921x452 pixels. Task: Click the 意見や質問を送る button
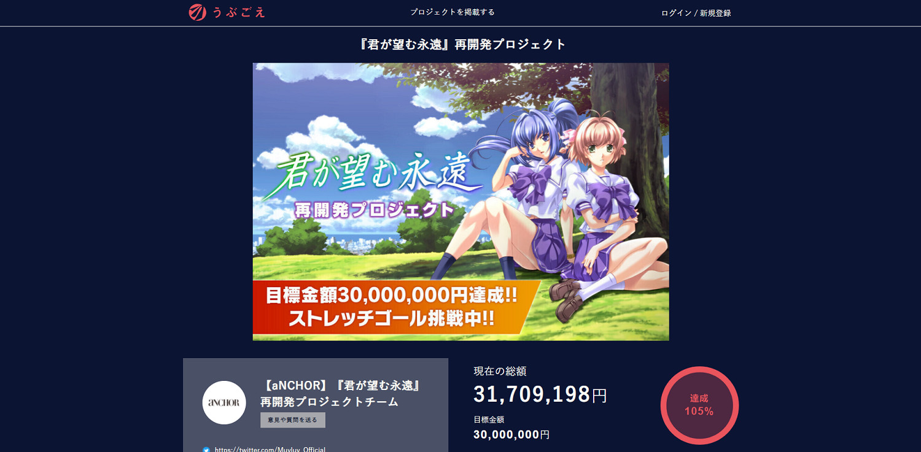click(293, 420)
